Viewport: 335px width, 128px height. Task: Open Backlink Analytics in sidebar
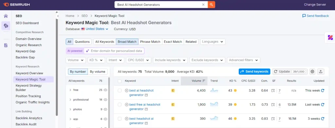[29, 118]
